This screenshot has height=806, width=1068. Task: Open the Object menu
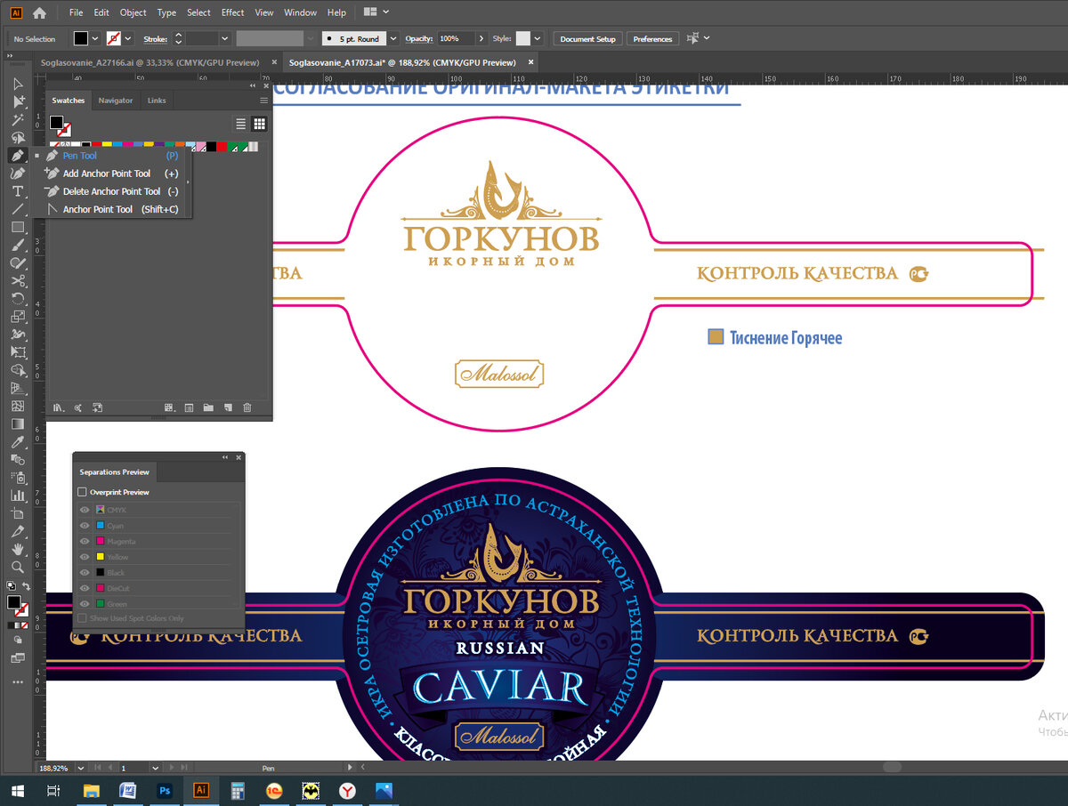pos(133,12)
